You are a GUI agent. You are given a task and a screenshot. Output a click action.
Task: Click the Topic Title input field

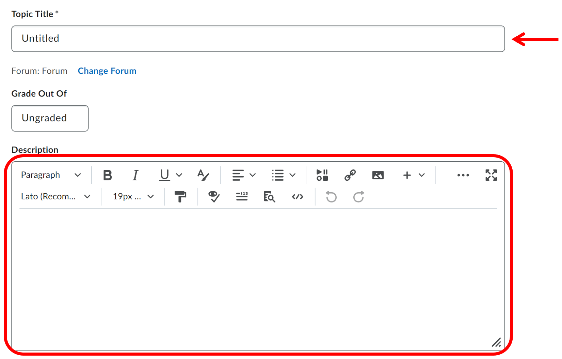[x=258, y=39]
